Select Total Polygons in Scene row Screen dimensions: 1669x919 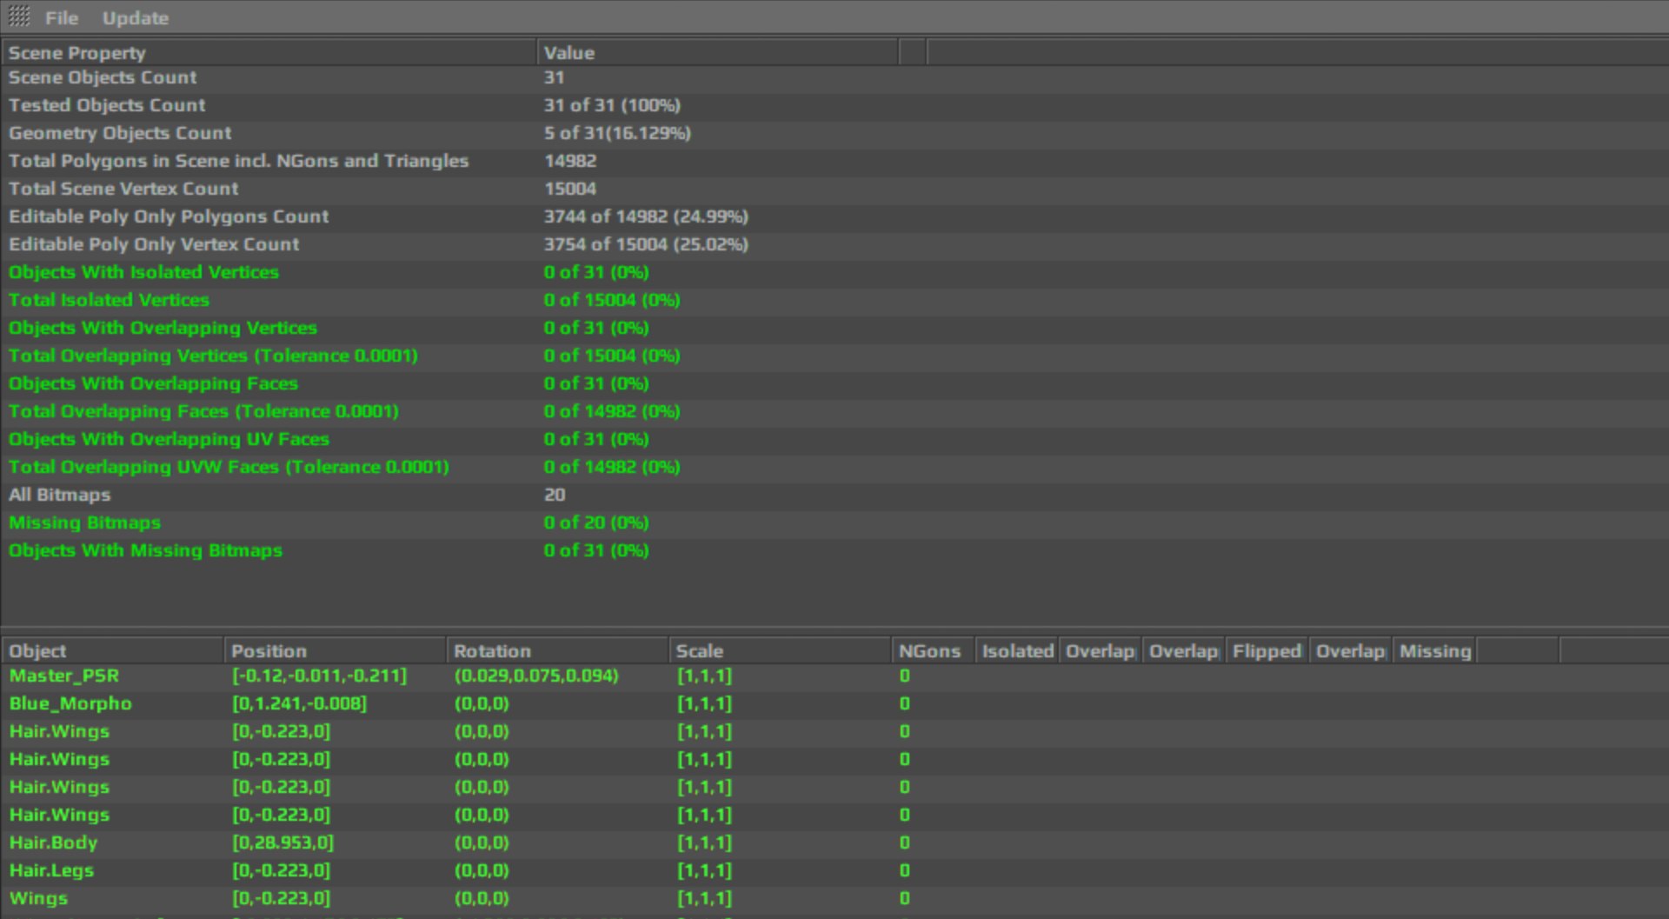tap(834, 162)
